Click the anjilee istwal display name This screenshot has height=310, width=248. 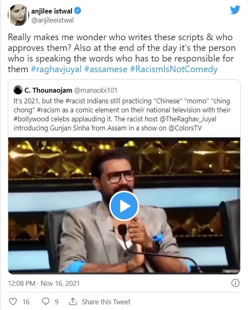[52, 11]
